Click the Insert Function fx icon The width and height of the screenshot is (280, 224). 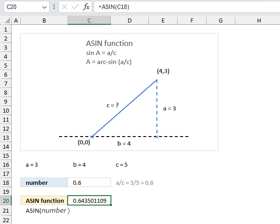86,7
